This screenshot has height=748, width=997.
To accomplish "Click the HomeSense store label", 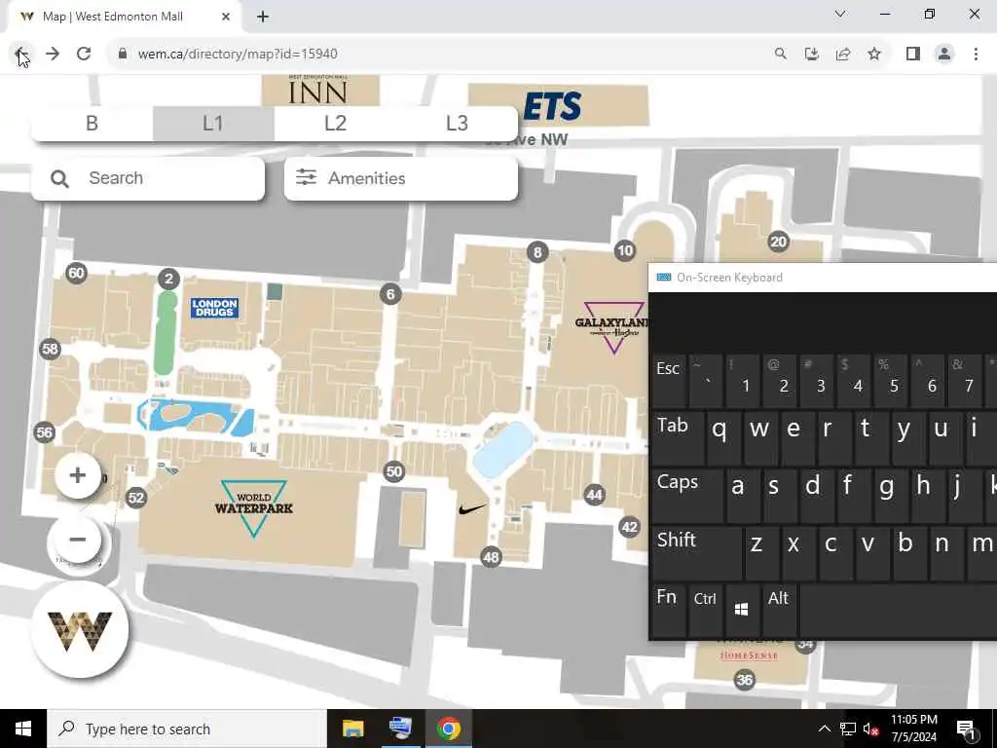I will 749,655.
